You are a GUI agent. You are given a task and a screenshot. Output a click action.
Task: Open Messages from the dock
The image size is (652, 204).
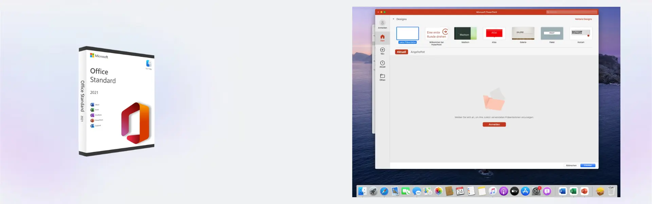[x=417, y=191]
